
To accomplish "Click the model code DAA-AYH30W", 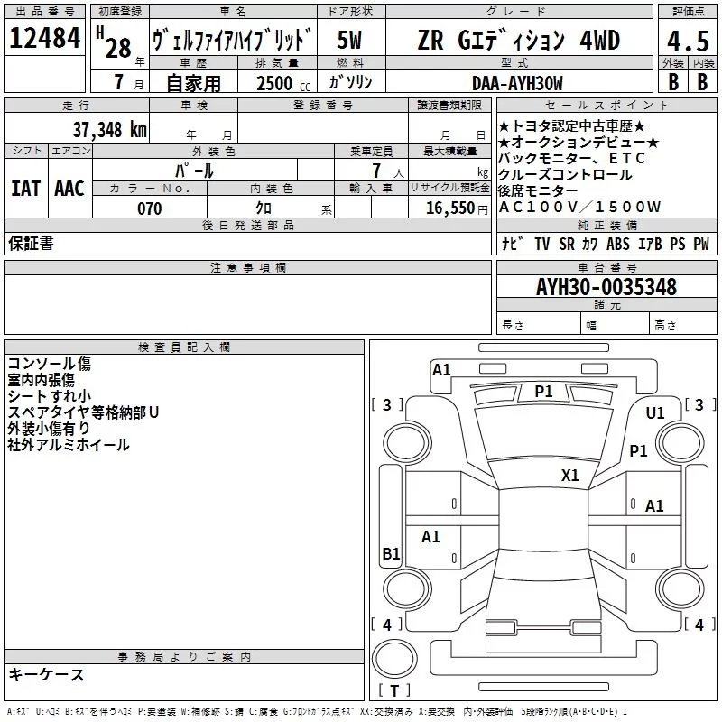I will coord(517,83).
